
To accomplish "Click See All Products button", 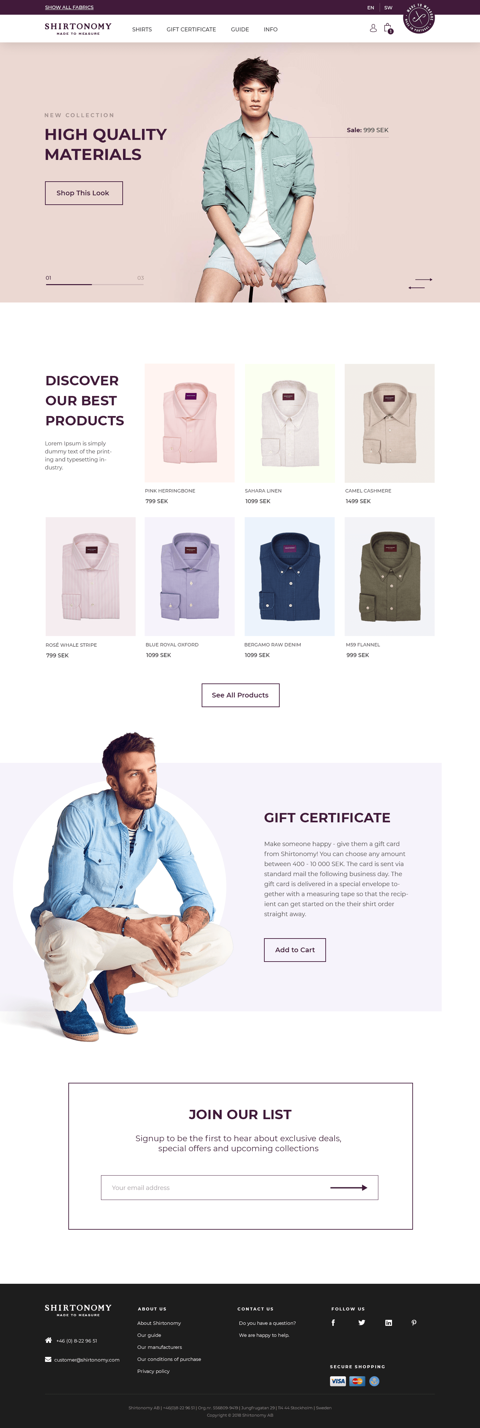I will pyautogui.click(x=240, y=695).
